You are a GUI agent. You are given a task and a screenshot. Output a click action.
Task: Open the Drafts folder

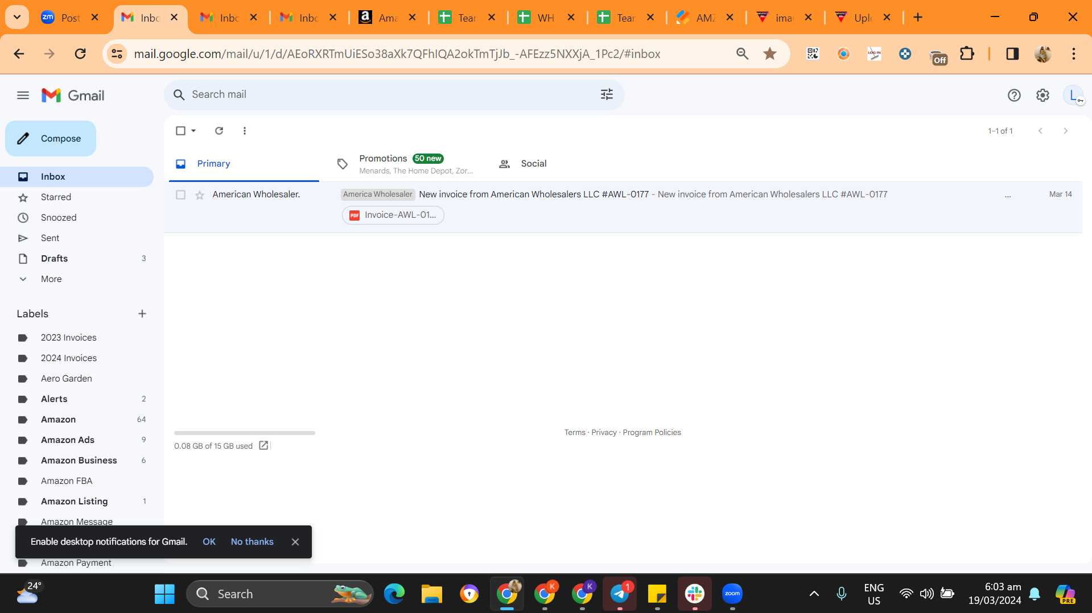tap(77, 259)
